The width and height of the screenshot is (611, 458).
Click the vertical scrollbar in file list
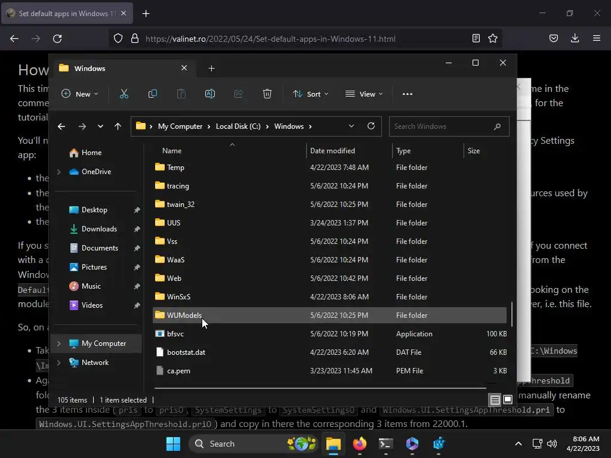pos(511,314)
